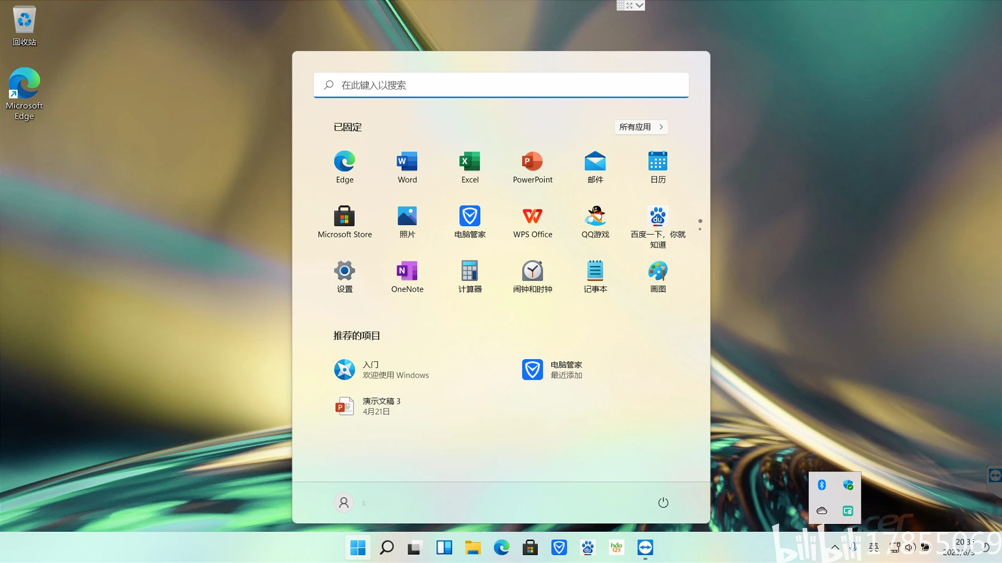The image size is (1002, 563).
Task: Open File Explorer from taskbar
Action: pyautogui.click(x=473, y=547)
